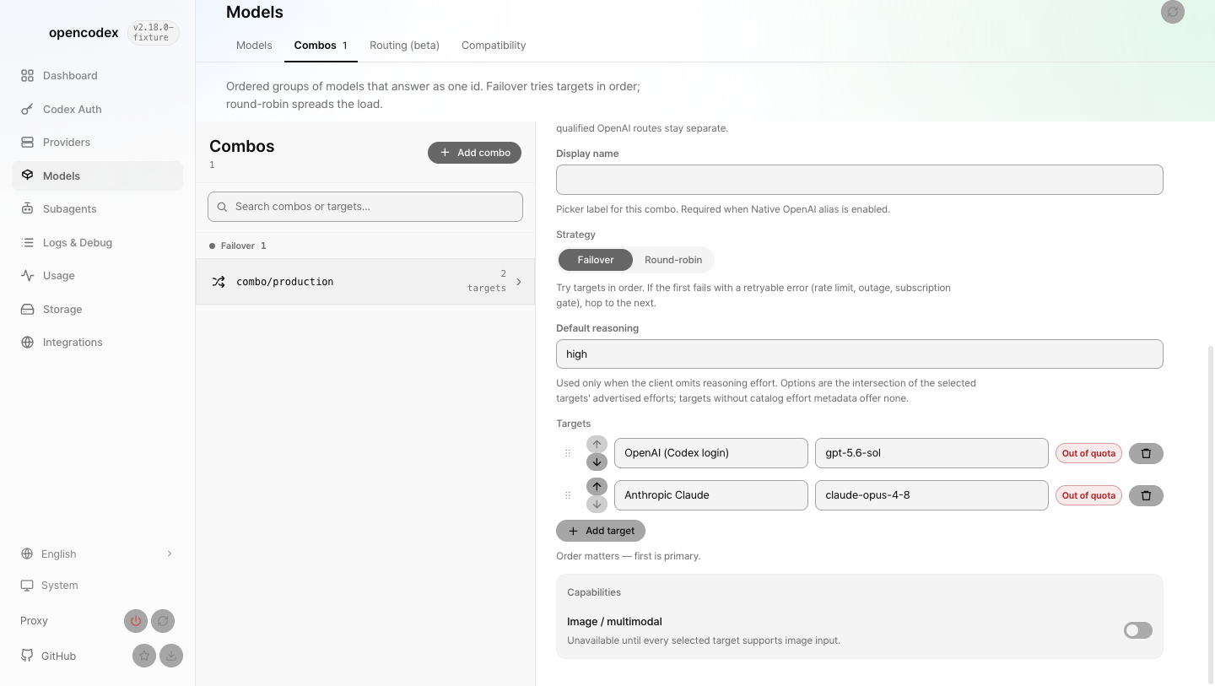Click disabled down arrow on Anthropic target
Image resolution: width=1215 pixels, height=686 pixels.
(x=597, y=504)
